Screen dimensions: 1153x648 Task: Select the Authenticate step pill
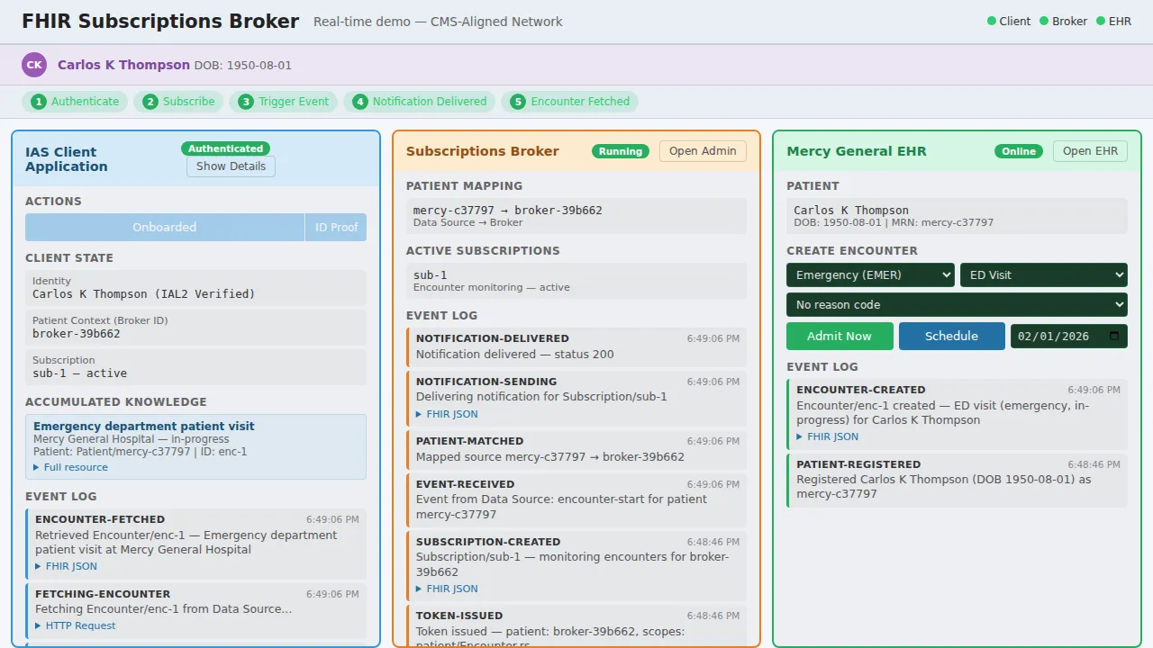75,102
